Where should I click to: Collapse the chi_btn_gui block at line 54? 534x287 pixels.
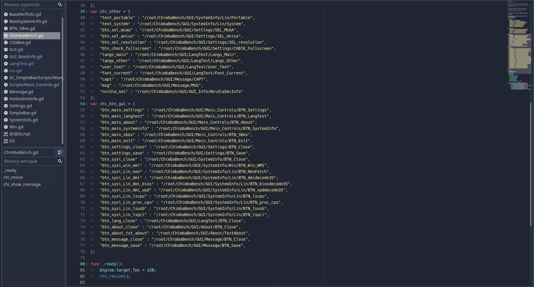87,104
